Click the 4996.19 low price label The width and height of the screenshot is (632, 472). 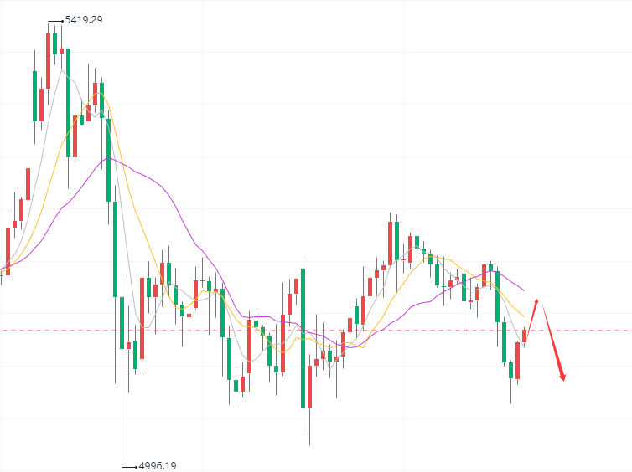tap(158, 466)
